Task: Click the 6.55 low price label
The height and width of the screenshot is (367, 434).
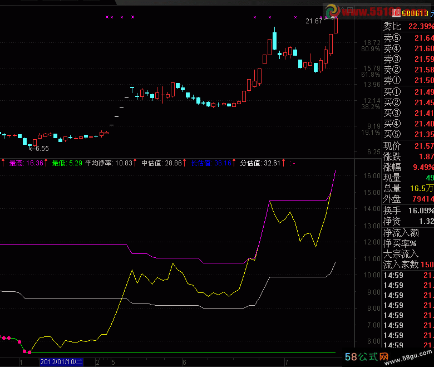Action: point(41,149)
